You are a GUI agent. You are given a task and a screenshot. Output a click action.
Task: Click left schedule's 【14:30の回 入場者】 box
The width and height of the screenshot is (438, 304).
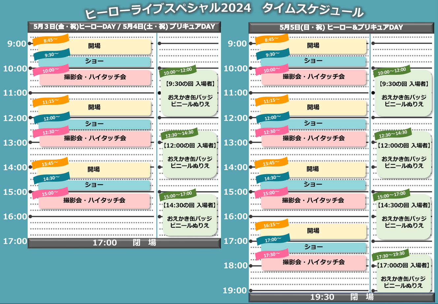(x=190, y=215)
